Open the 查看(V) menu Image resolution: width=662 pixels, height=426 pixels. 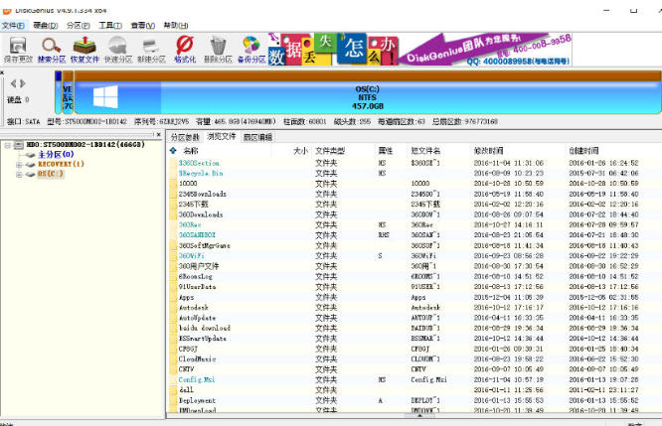(143, 26)
